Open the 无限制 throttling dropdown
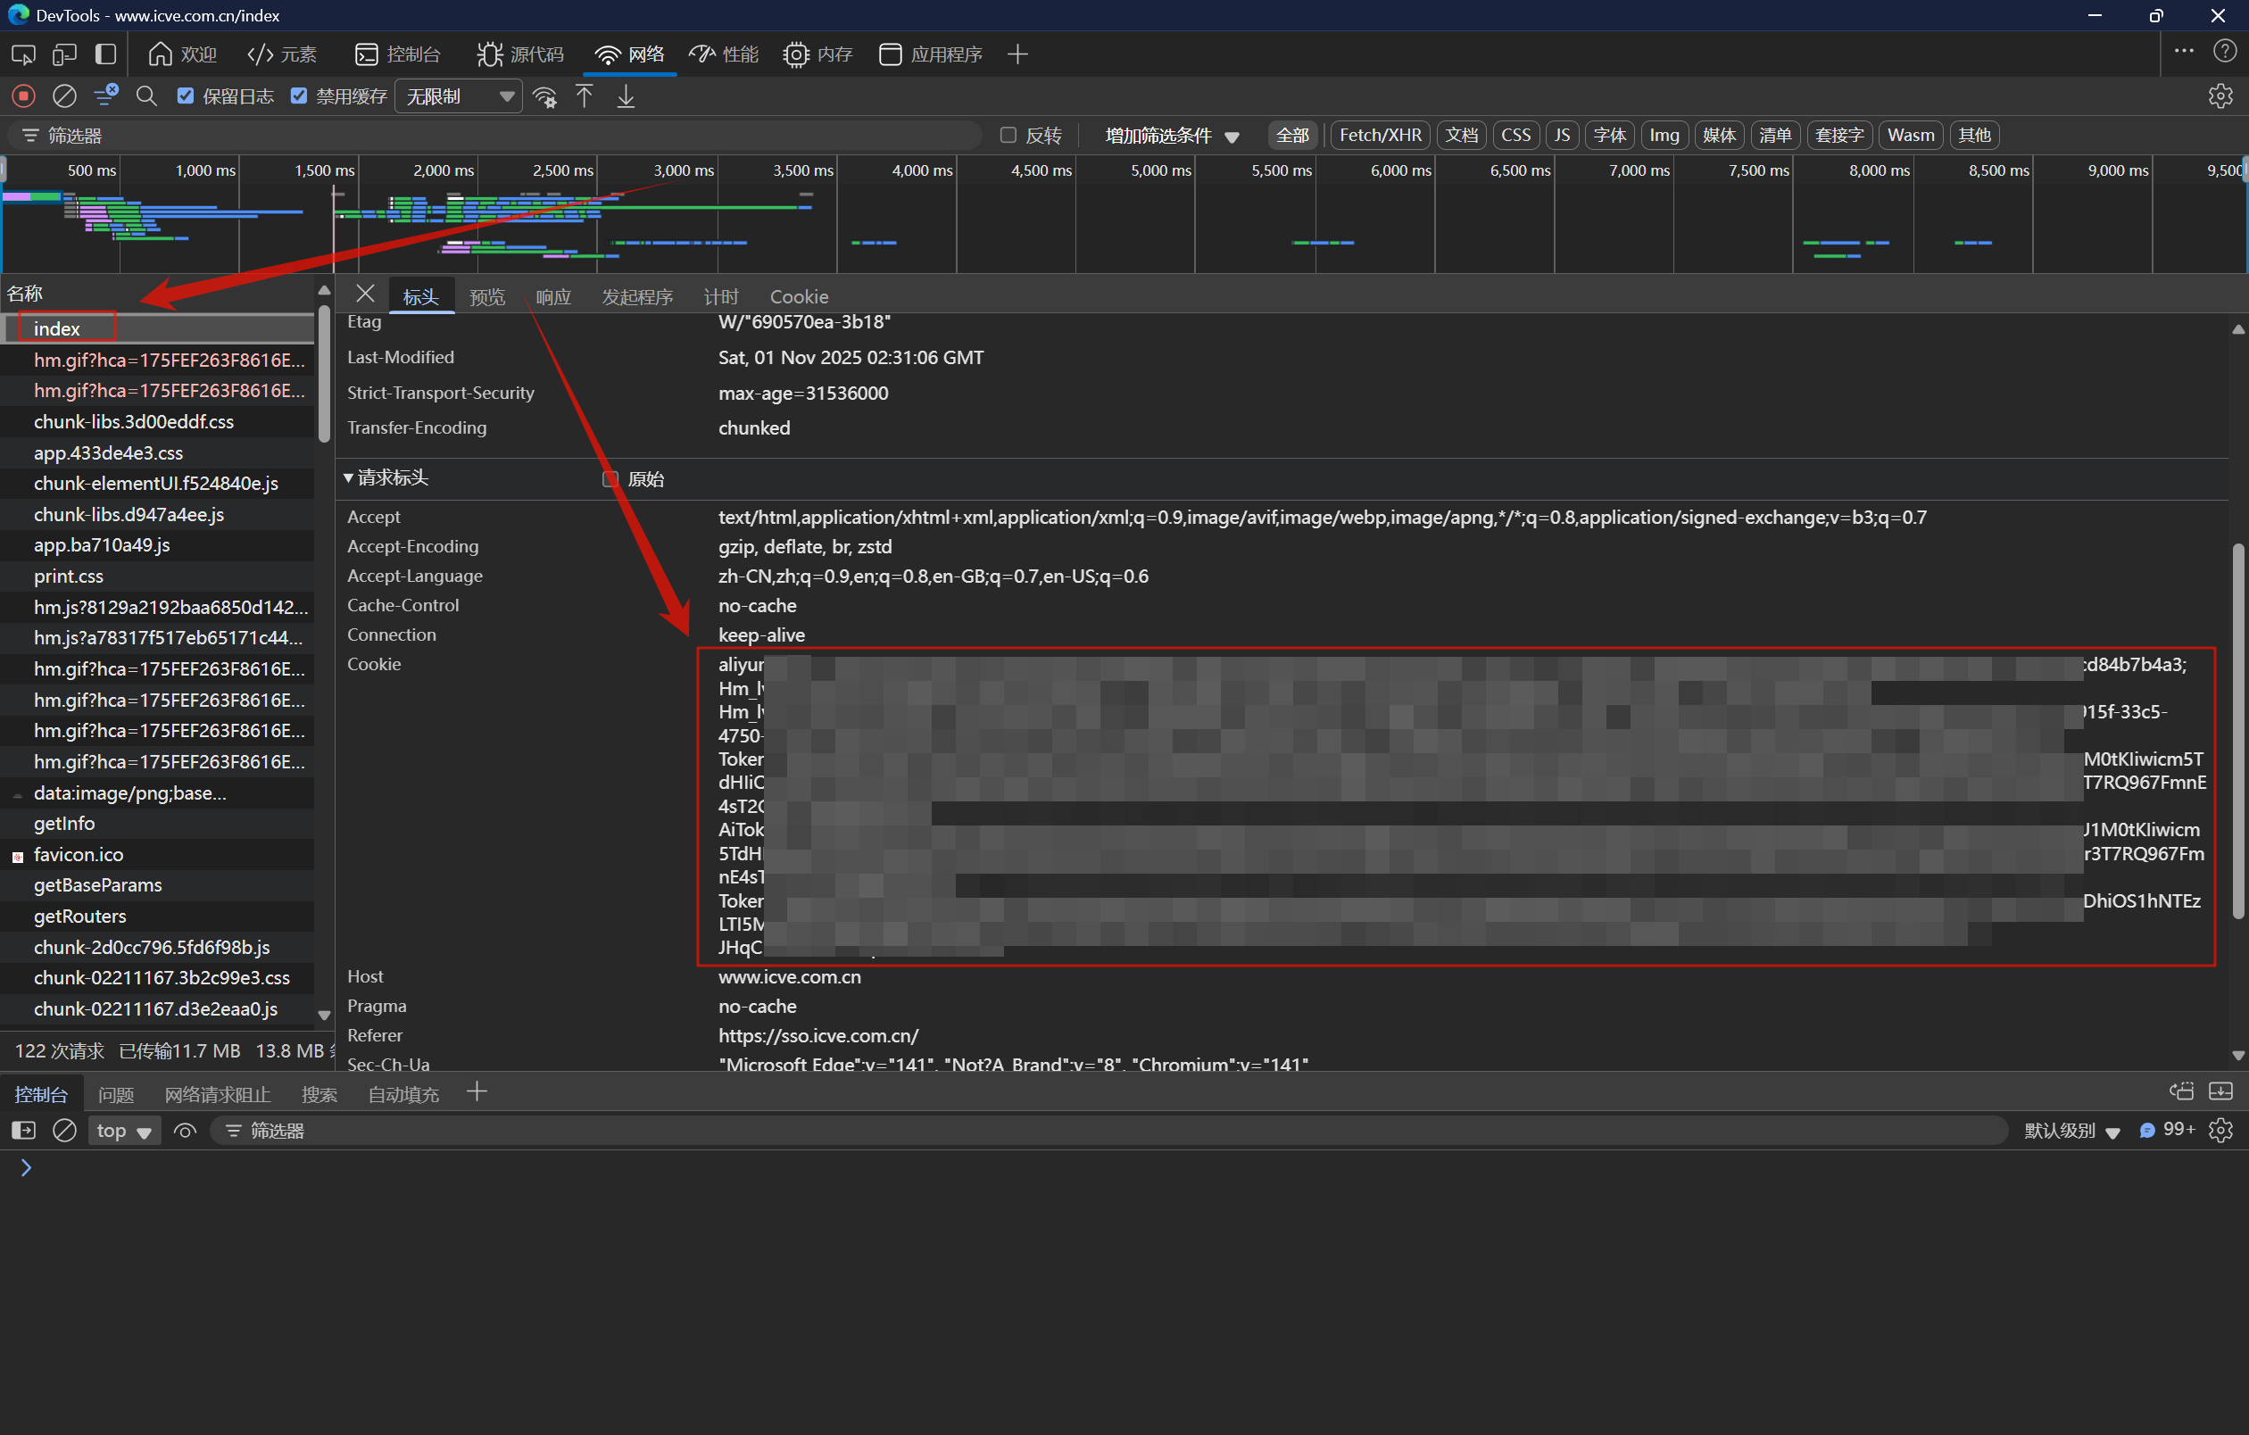This screenshot has height=1435, width=2249. (458, 96)
